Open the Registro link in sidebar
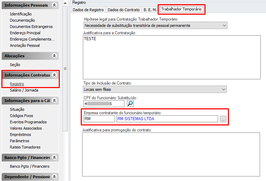Screen dimensions: 266x181 pos(17,84)
